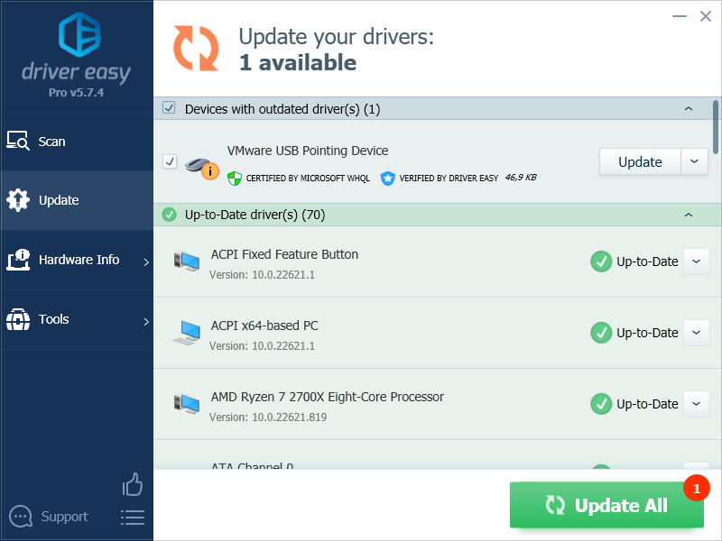The width and height of the screenshot is (722, 541).
Task: Click the Version: 10.0.22621.819 text
Action: point(268,417)
